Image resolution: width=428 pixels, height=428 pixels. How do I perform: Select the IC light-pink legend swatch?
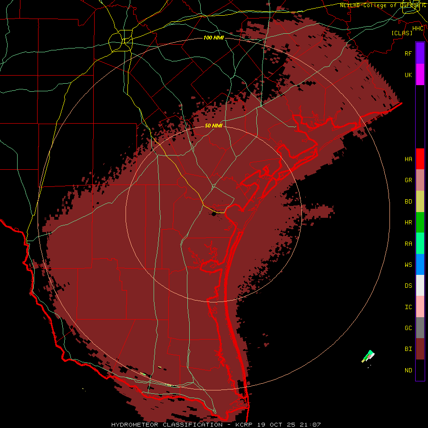pyautogui.click(x=420, y=307)
